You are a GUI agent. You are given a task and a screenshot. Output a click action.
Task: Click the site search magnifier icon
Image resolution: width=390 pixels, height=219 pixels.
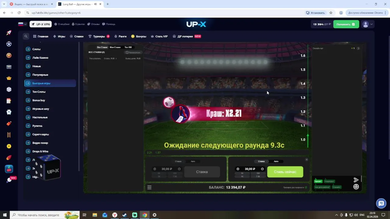[26, 36]
